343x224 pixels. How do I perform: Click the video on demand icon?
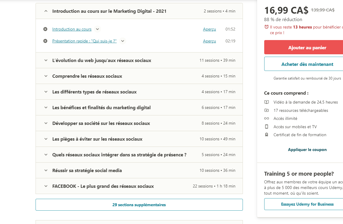tap(267, 102)
